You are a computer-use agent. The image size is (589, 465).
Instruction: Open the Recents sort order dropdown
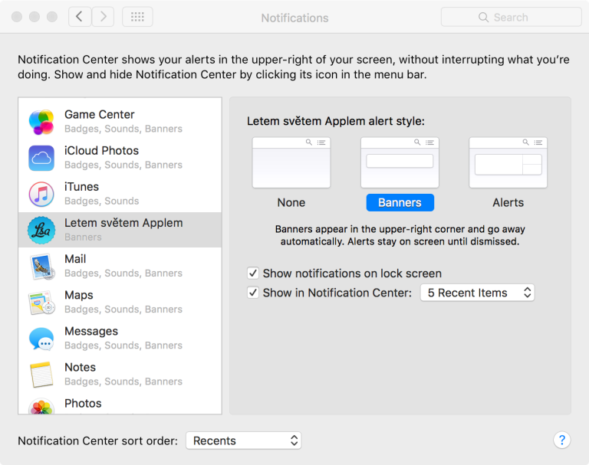[243, 440]
